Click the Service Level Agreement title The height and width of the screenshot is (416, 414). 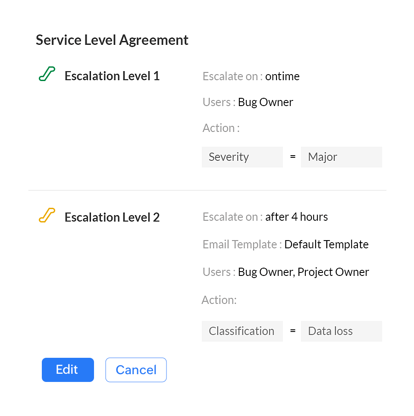coord(112,40)
